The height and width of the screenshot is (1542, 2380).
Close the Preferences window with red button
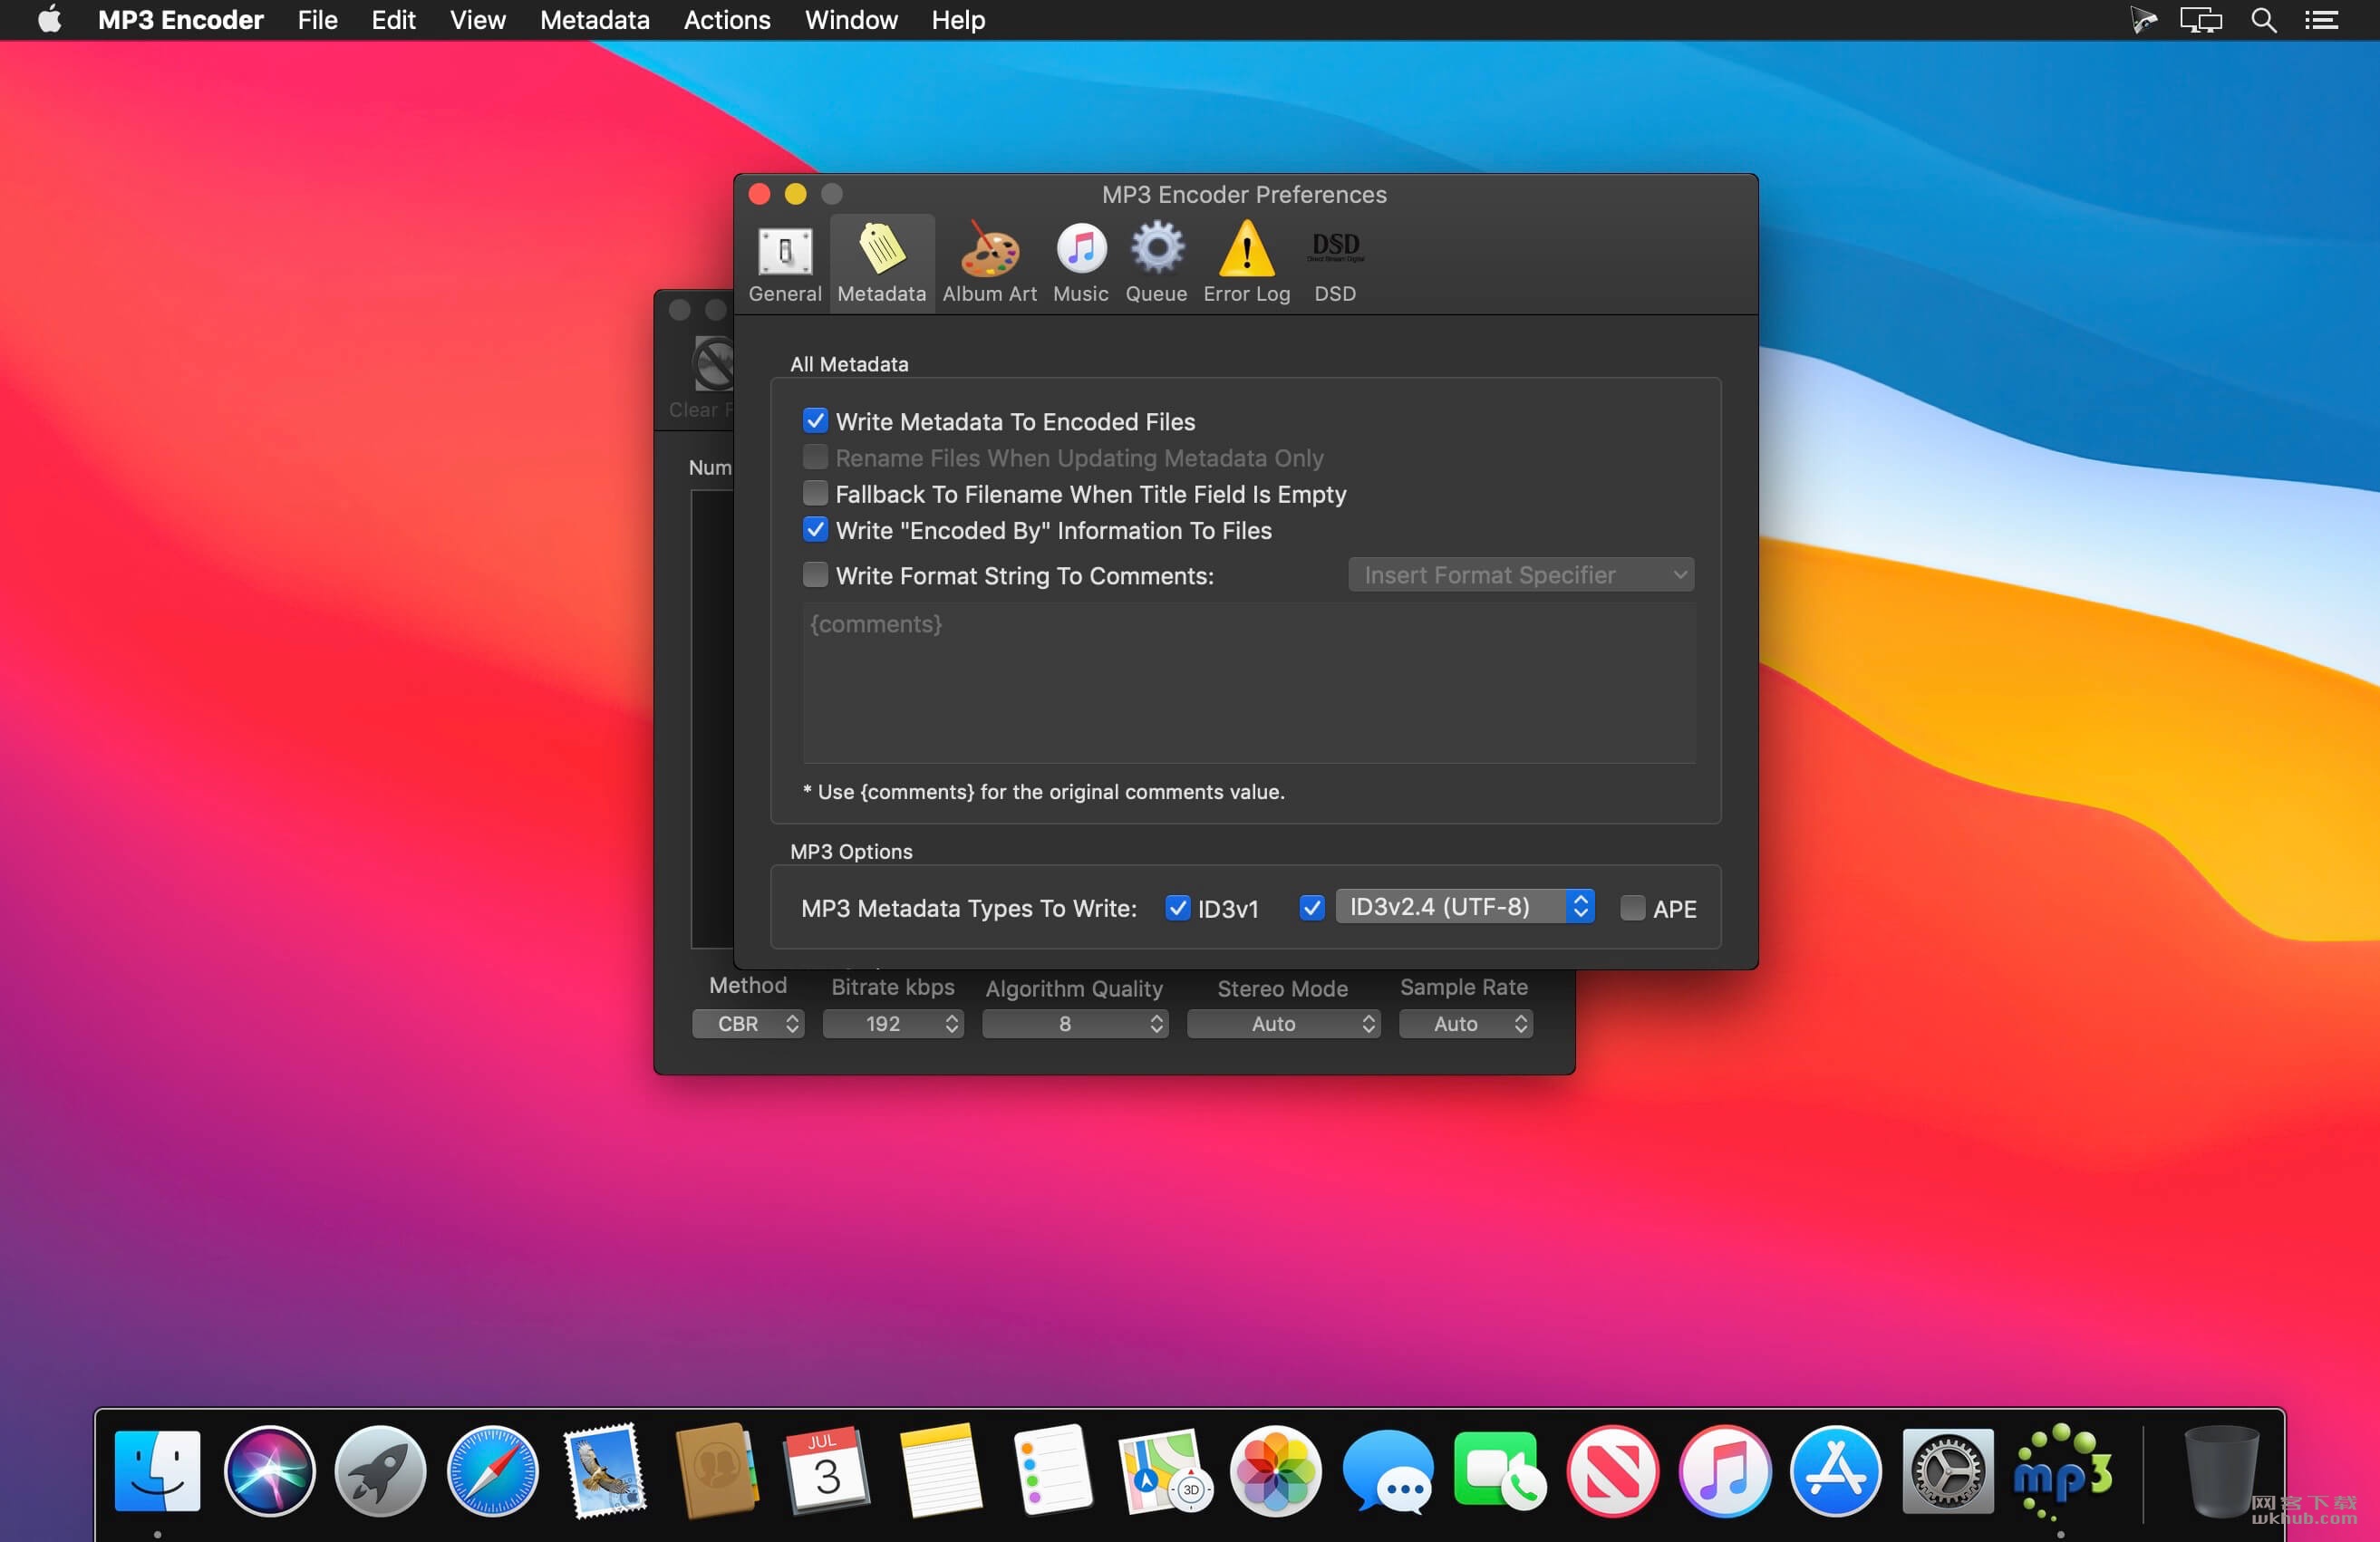(x=759, y=194)
